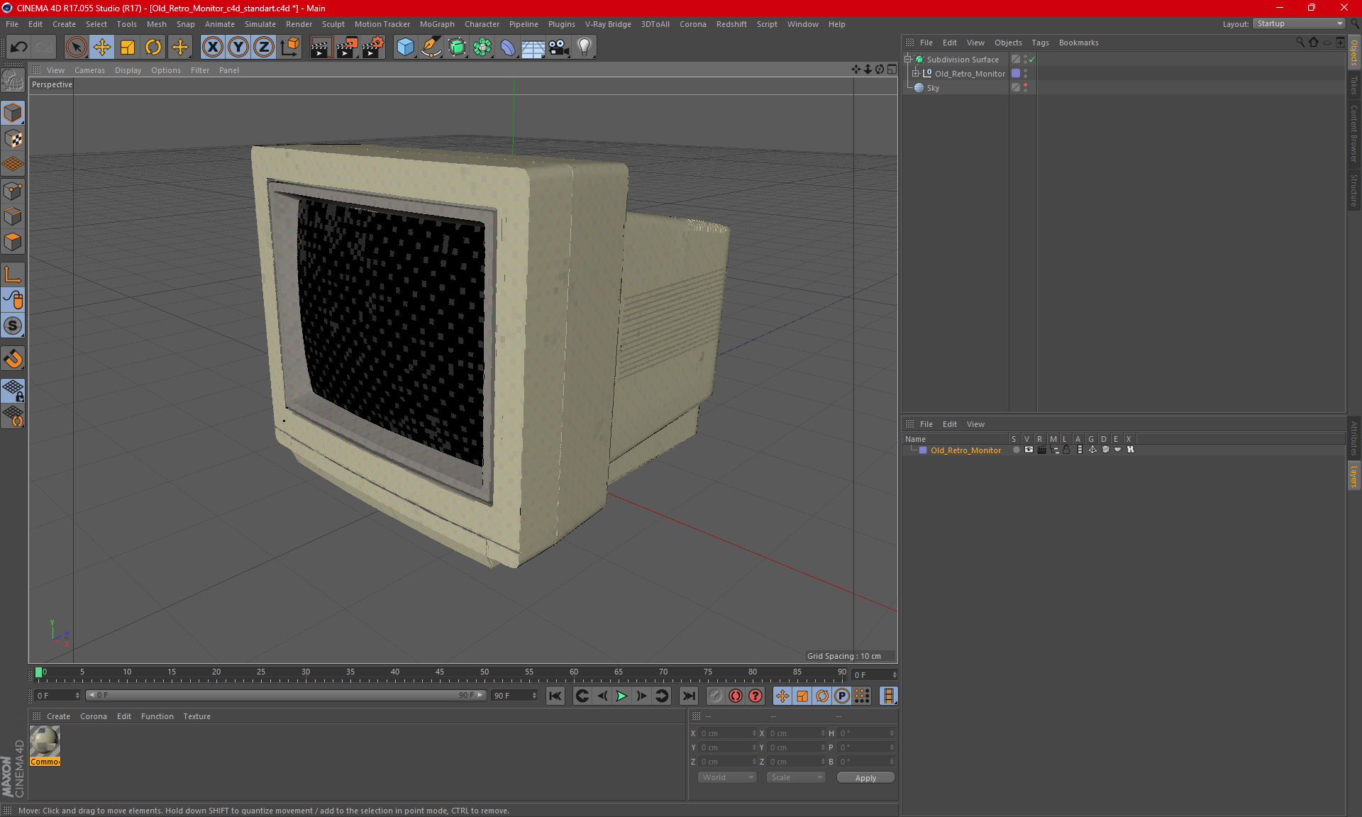Open the Objects menu in Object Manager
The image size is (1362, 817).
point(1007,43)
